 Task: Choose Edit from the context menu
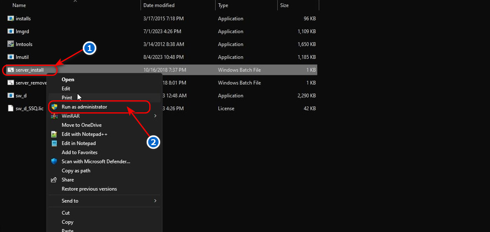[x=66, y=89]
